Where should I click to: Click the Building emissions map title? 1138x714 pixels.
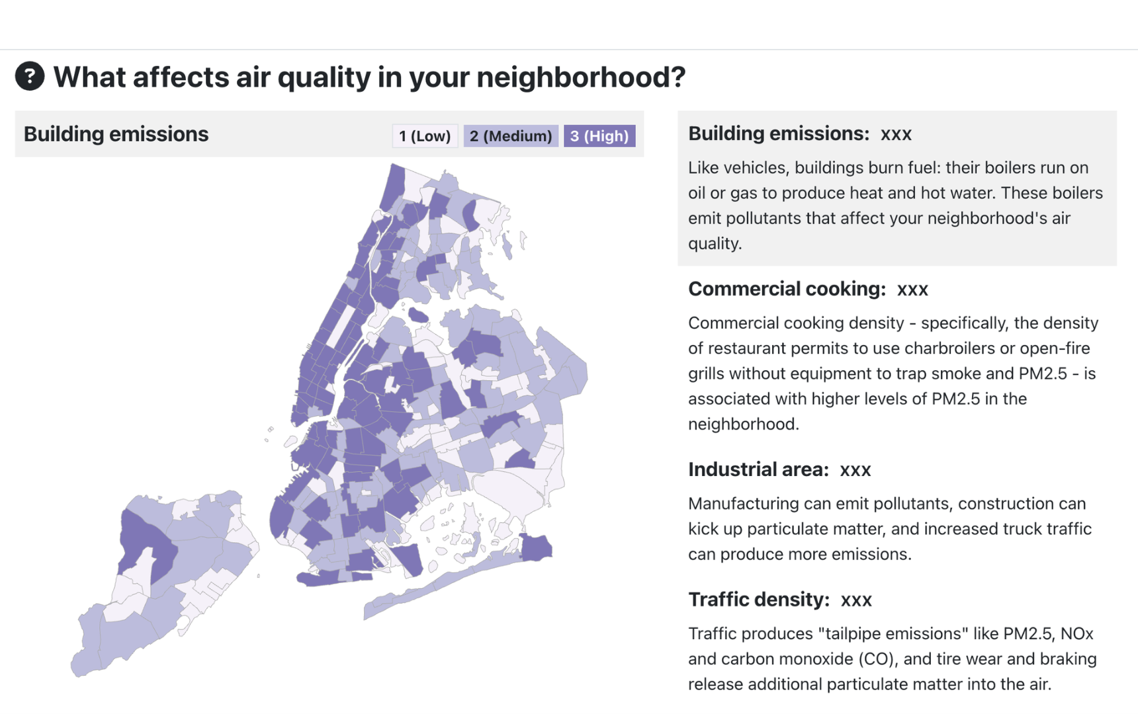point(116,134)
